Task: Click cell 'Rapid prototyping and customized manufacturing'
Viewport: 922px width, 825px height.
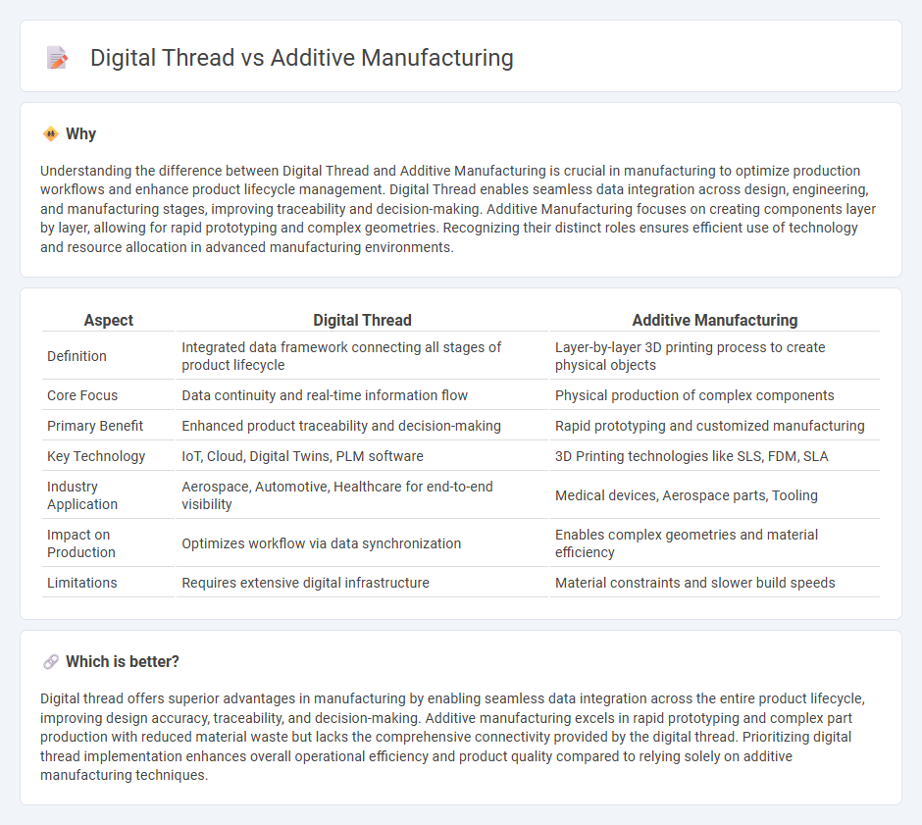Action: pos(715,427)
